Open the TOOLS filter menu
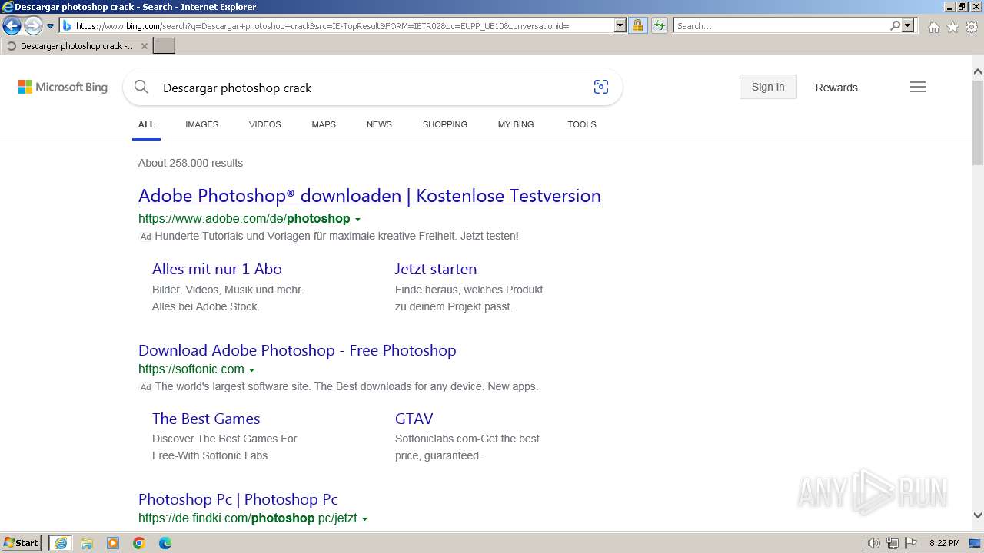 [582, 124]
